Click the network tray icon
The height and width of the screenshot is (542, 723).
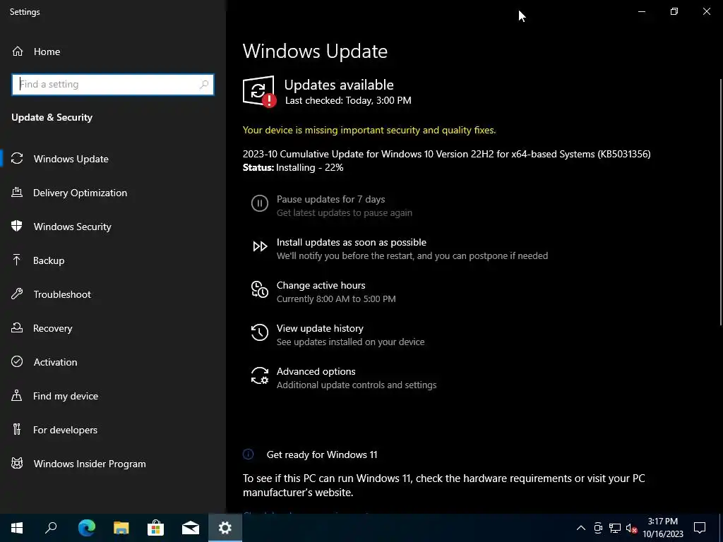coord(615,528)
